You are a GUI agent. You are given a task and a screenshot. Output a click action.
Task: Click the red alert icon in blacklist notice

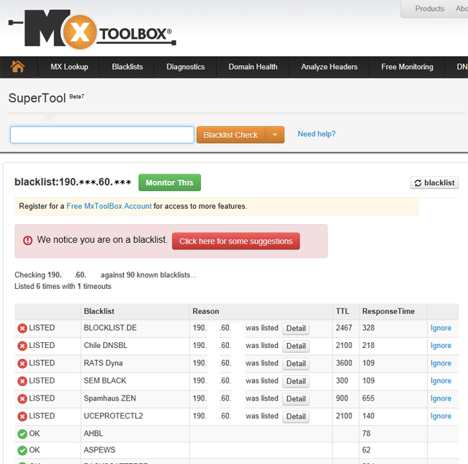point(28,241)
